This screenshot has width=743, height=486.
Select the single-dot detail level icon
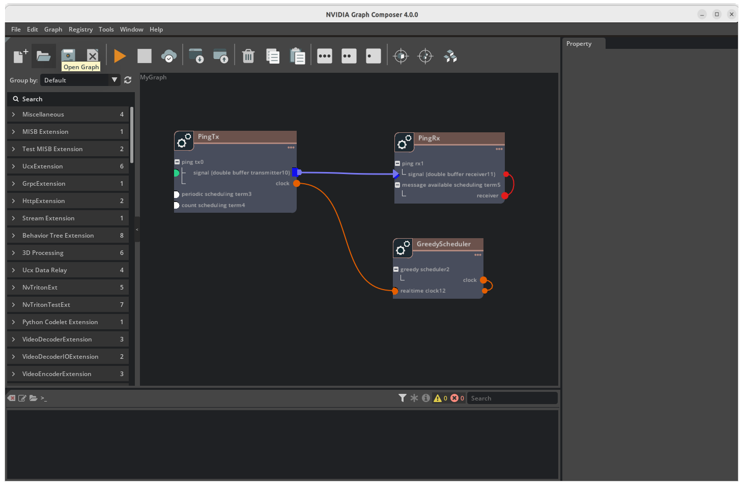374,56
